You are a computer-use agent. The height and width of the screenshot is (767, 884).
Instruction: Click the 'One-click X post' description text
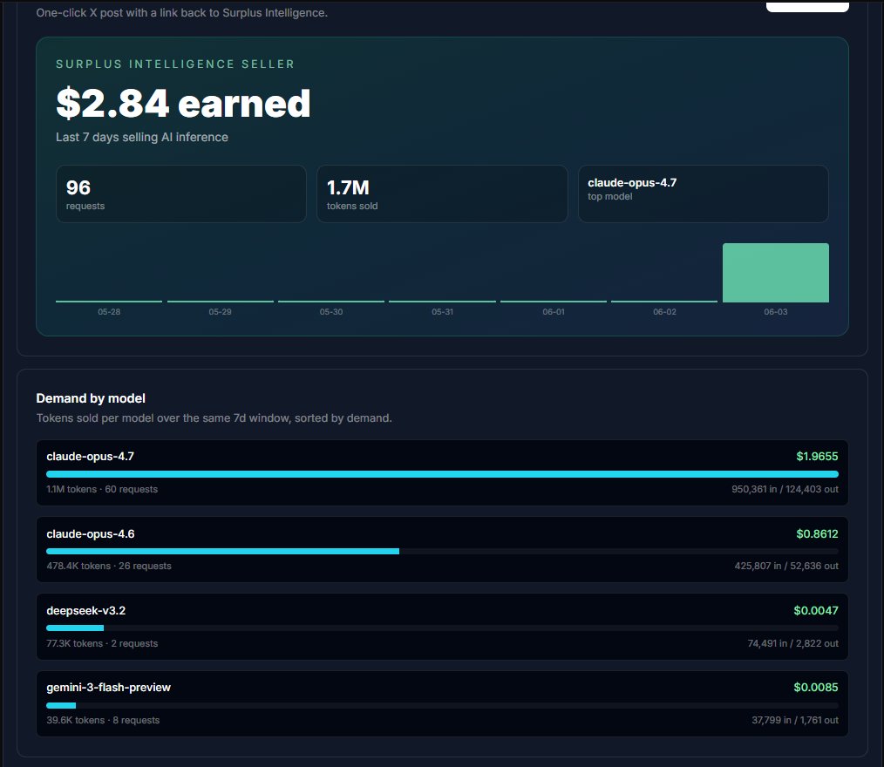pos(181,12)
